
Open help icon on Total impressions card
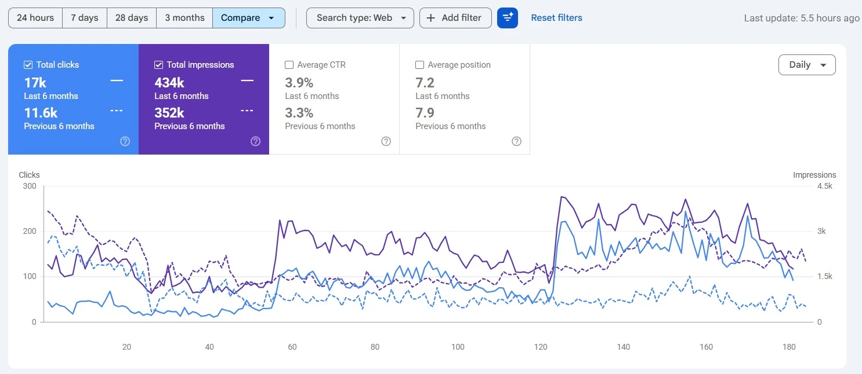[x=255, y=141]
